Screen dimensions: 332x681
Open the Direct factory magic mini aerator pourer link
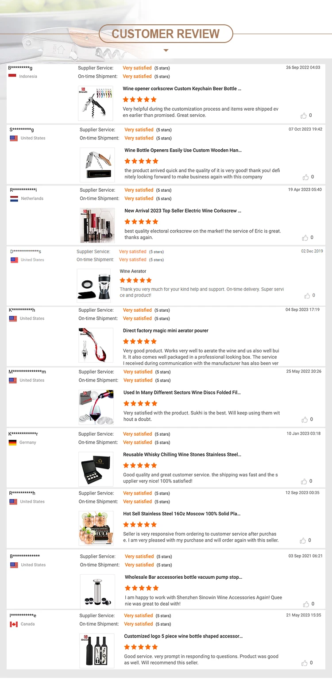[x=166, y=331]
